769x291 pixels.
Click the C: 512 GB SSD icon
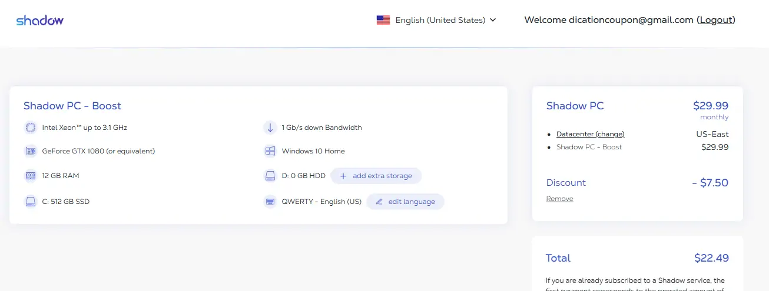click(31, 202)
